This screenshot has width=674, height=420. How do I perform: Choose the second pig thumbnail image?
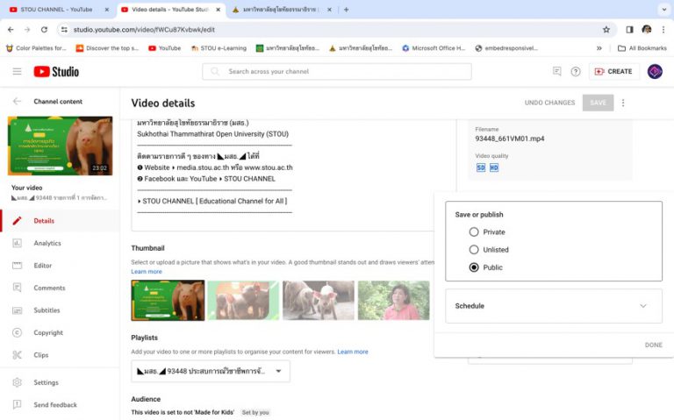(242, 300)
